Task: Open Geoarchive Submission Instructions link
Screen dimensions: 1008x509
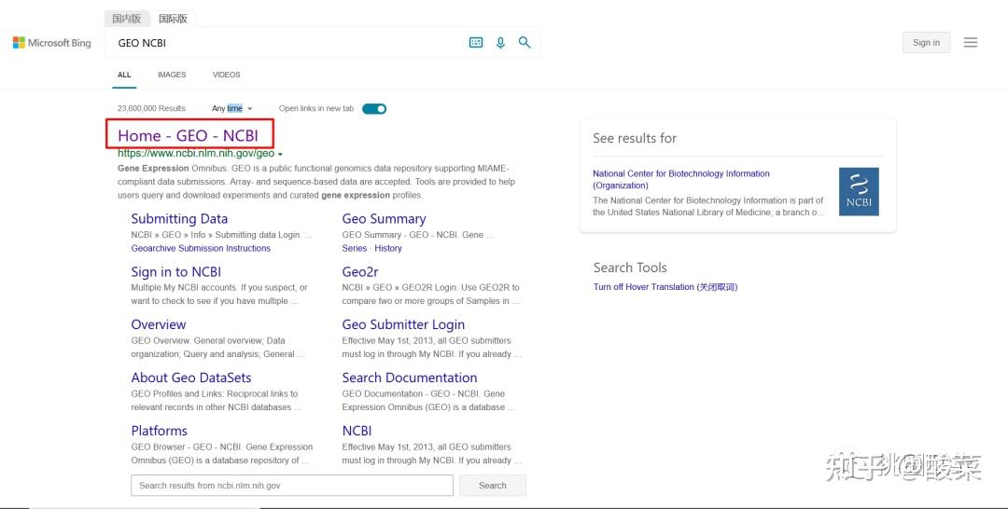Action: tap(201, 248)
